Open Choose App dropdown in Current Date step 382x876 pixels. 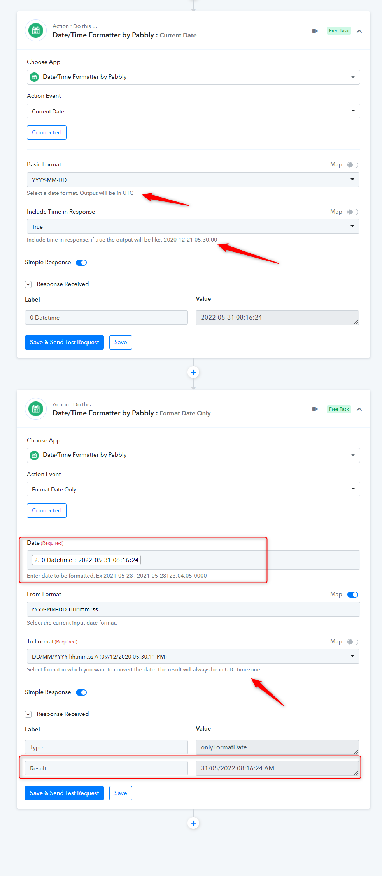pyautogui.click(x=193, y=77)
